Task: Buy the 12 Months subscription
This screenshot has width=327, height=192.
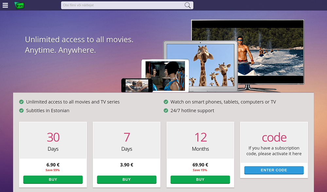Action: [x=200, y=180]
